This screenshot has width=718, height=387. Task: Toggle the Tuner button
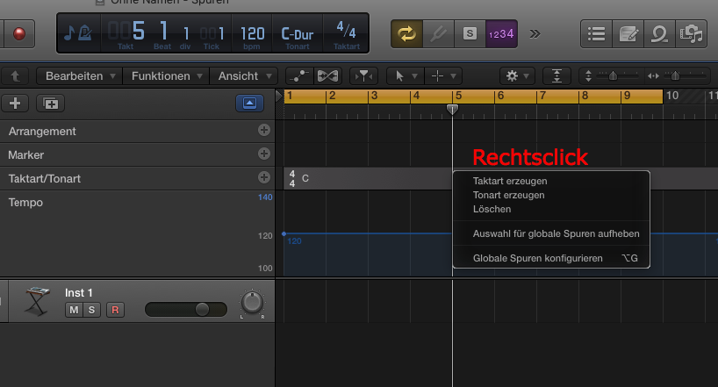[439, 33]
